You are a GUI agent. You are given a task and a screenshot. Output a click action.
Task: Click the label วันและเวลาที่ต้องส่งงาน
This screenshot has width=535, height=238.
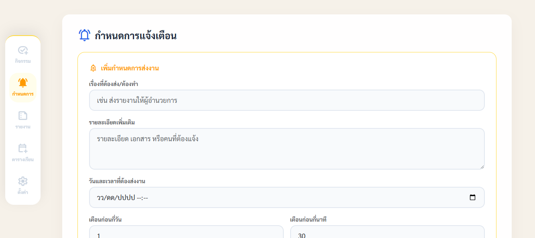pyautogui.click(x=117, y=181)
